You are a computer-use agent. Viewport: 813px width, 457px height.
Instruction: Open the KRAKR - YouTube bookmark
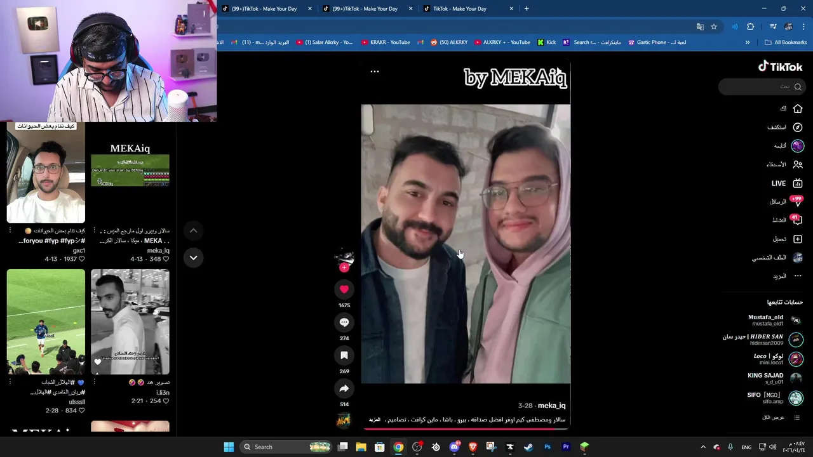pyautogui.click(x=386, y=43)
